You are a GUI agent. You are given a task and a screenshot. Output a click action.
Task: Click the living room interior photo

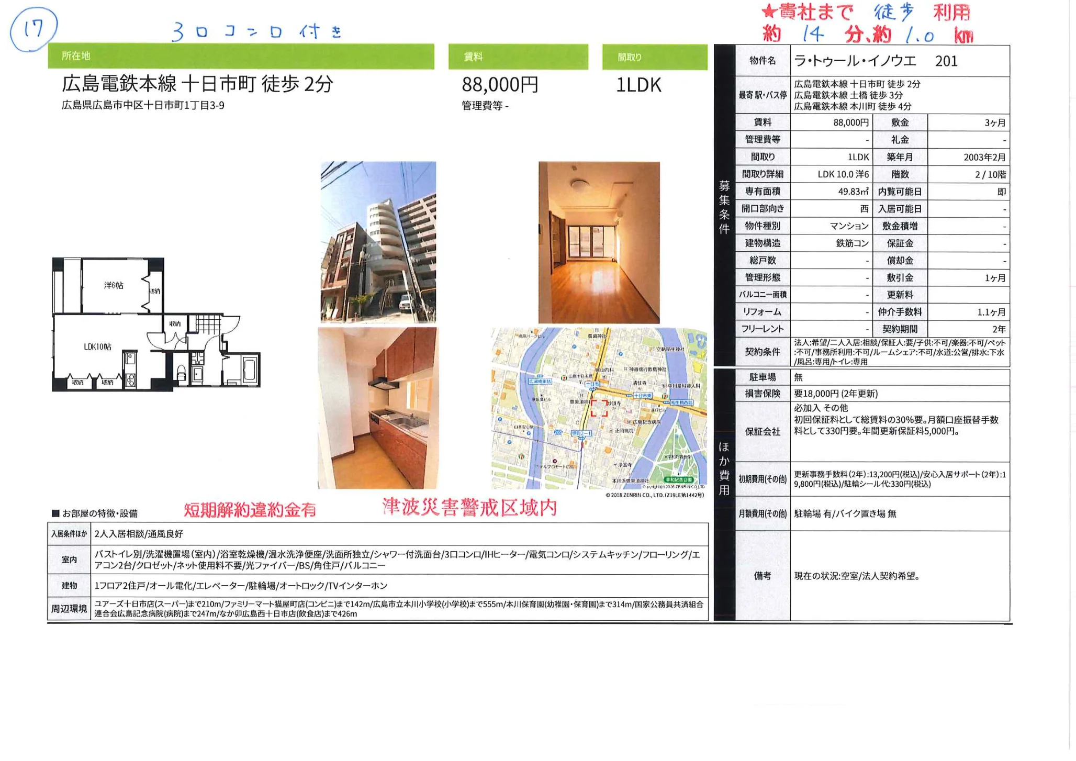599,242
